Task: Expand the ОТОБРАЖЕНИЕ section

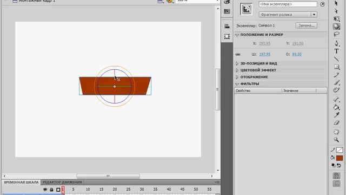Action: (237, 77)
